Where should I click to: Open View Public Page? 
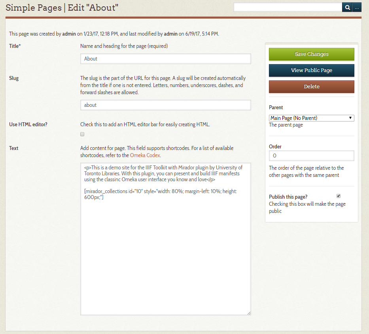[311, 70]
